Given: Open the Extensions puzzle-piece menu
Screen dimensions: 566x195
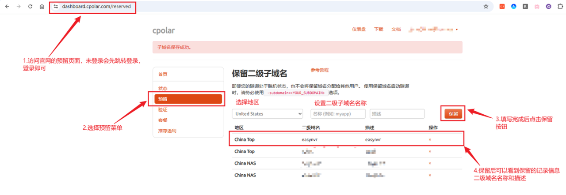Looking at the screenshot, I should click(560, 7).
